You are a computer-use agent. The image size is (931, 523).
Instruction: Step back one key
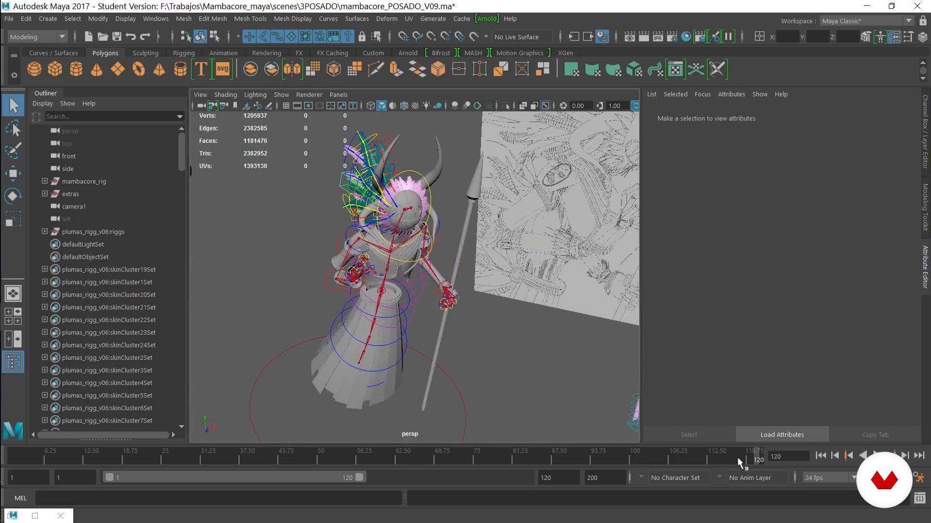[849, 455]
